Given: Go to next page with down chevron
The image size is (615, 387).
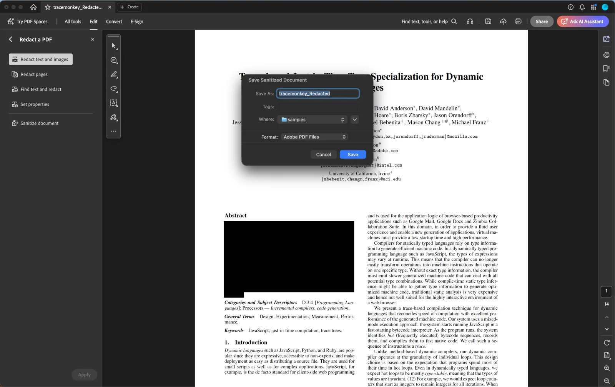Looking at the screenshot, I should pyautogui.click(x=607, y=329).
